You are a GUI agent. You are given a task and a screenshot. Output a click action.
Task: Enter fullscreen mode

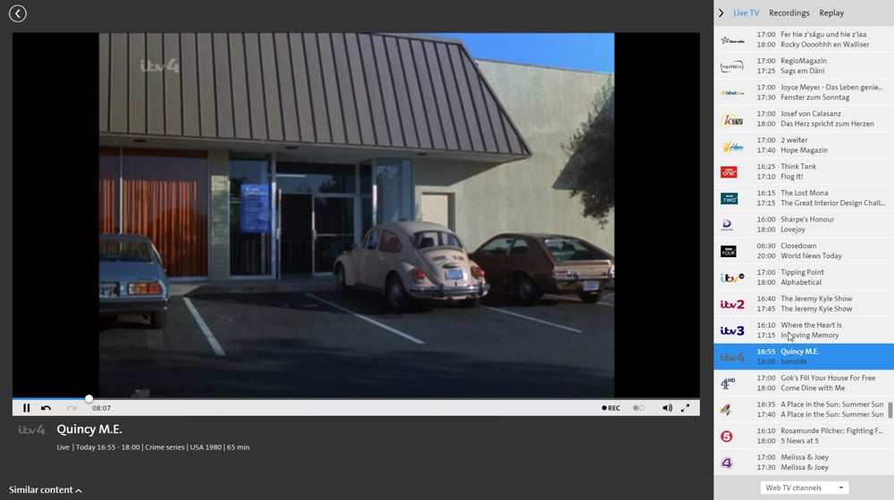coord(686,408)
